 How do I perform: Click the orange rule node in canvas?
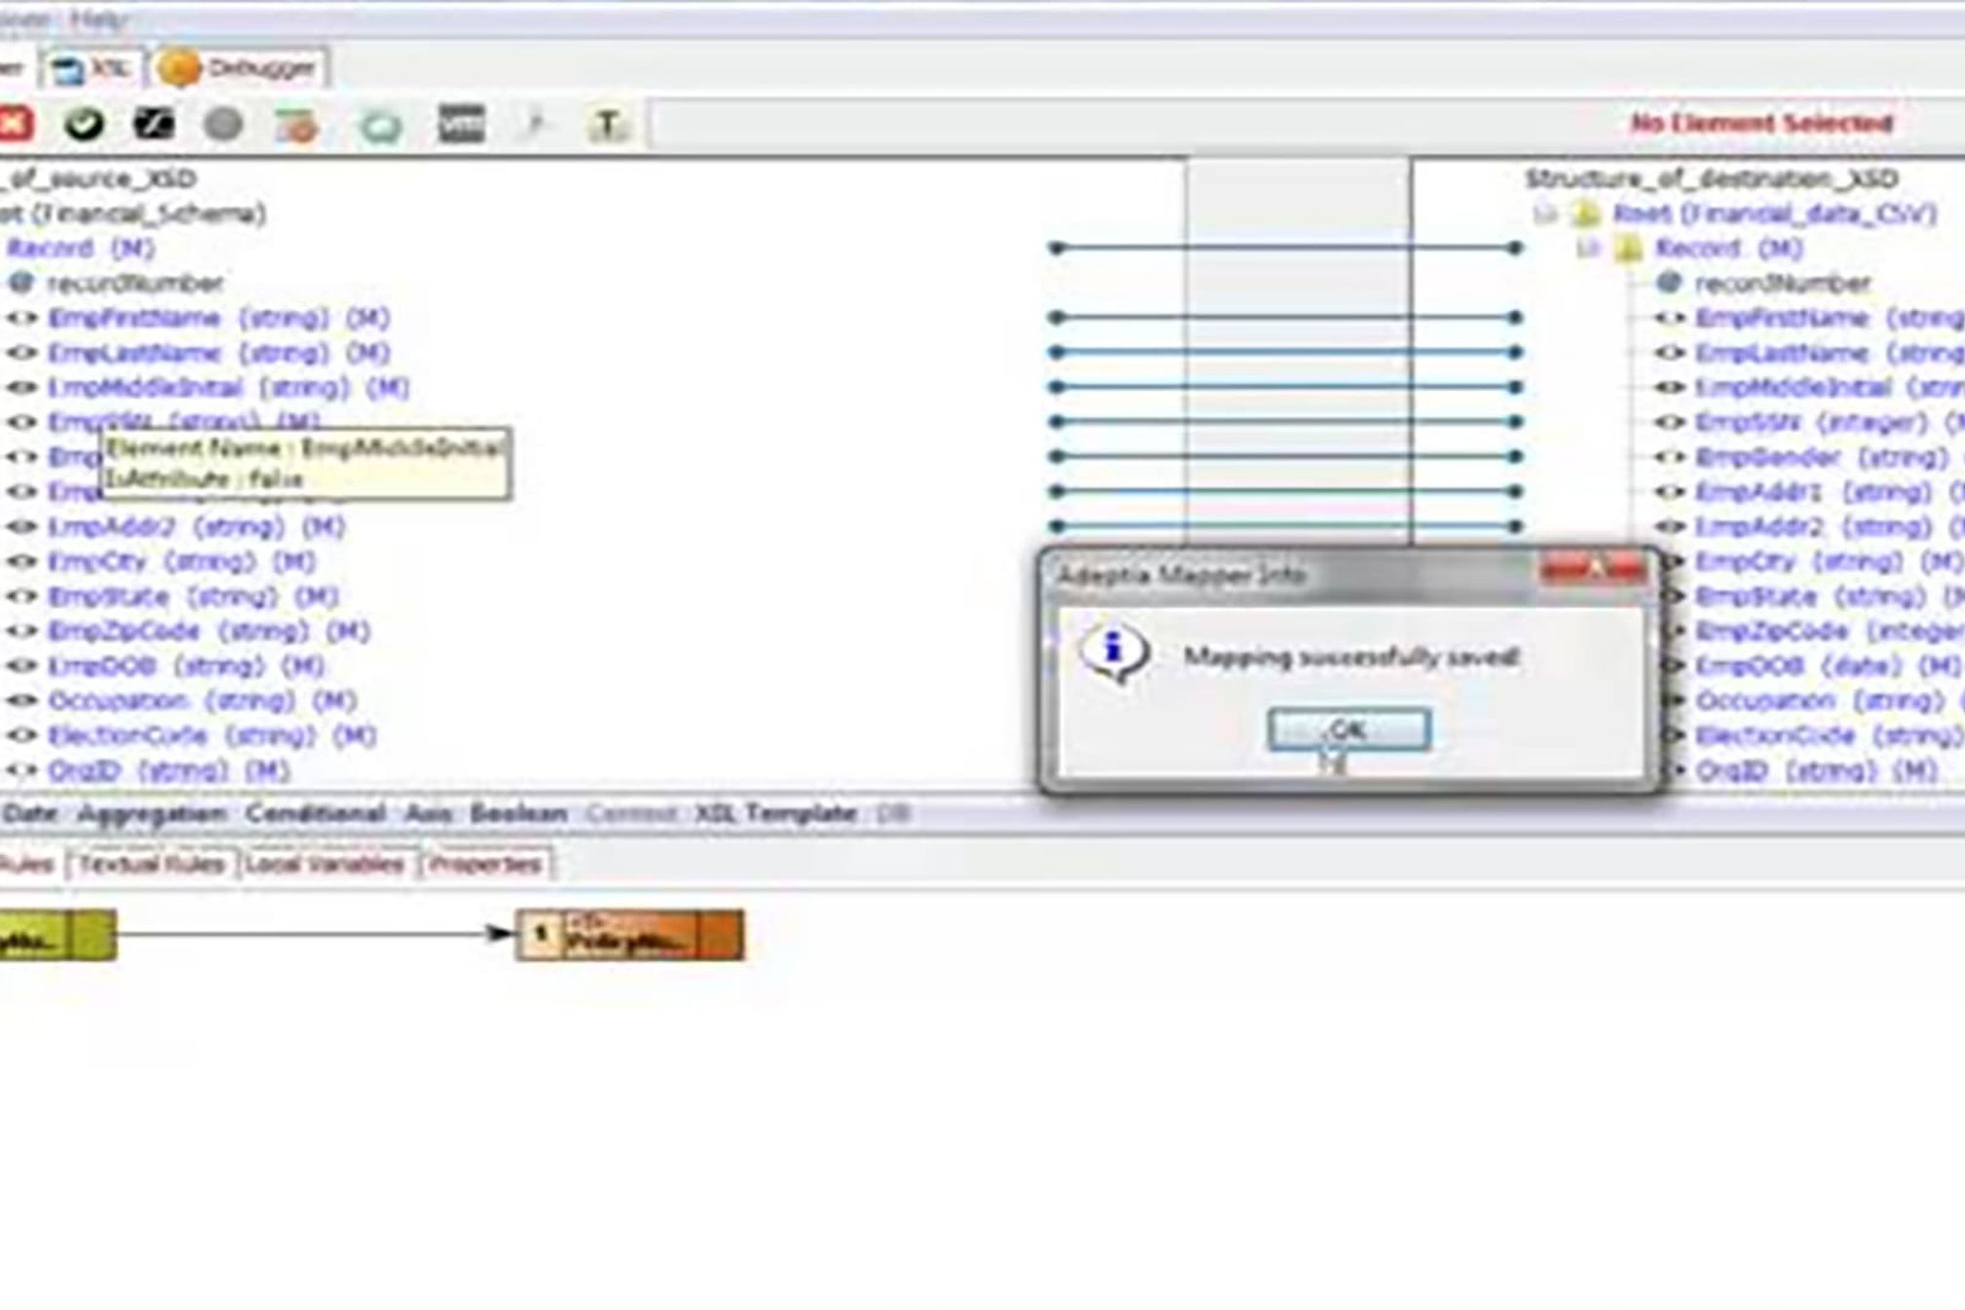[630, 934]
